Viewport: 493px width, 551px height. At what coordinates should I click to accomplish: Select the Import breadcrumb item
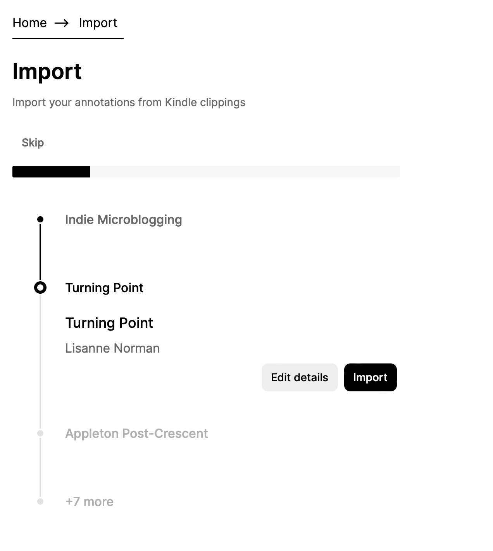pos(98,23)
